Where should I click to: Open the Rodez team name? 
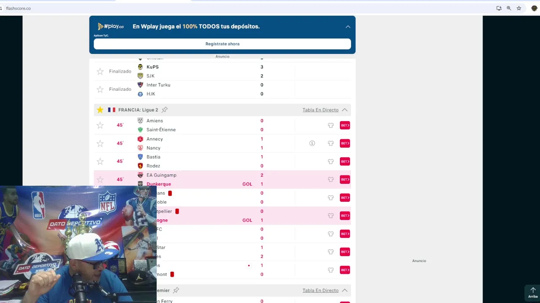[153, 166]
